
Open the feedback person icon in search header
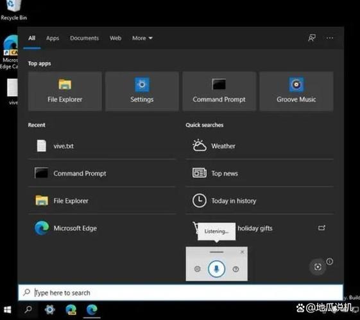pyautogui.click(x=312, y=38)
